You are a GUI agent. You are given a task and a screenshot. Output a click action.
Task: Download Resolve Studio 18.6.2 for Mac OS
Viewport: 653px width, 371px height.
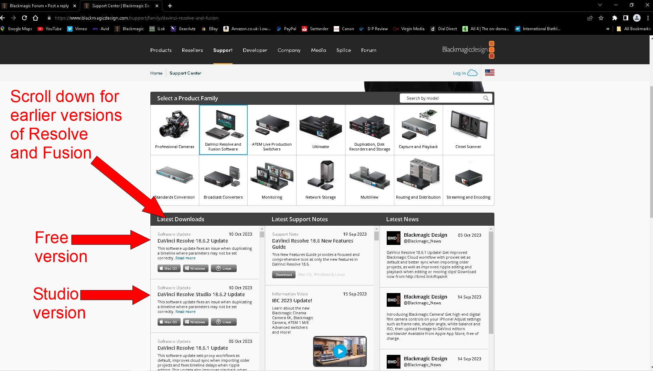[x=169, y=322]
